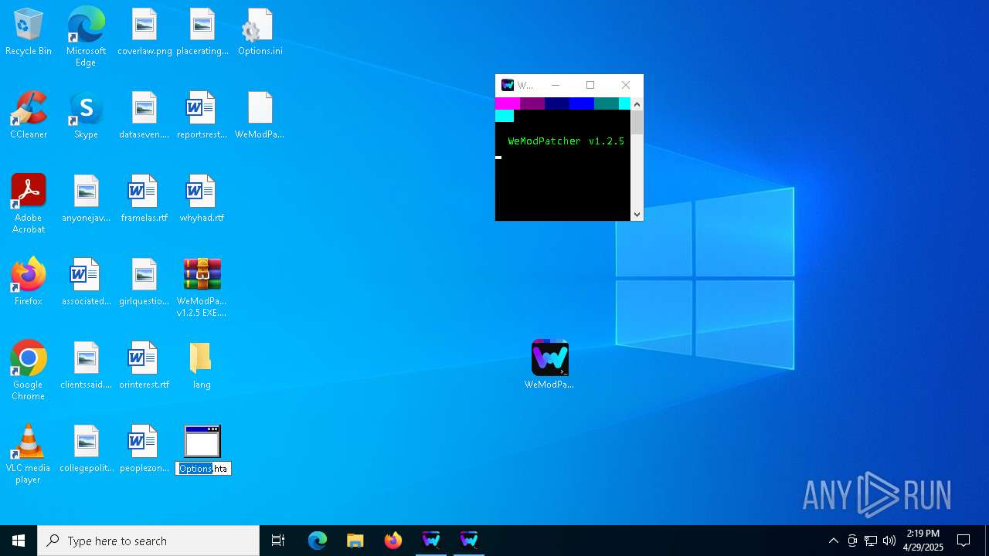
Task: Select the orinterest.rtf document icon
Action: coord(144,366)
